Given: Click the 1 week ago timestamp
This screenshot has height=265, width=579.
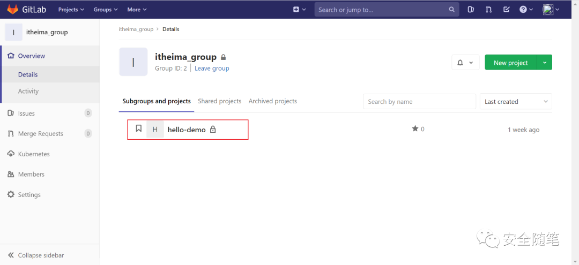Looking at the screenshot, I should tap(523, 130).
